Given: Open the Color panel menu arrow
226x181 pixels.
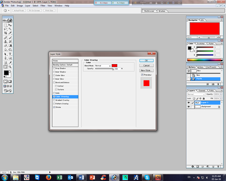Looking at the screenshot, I should [222, 44].
